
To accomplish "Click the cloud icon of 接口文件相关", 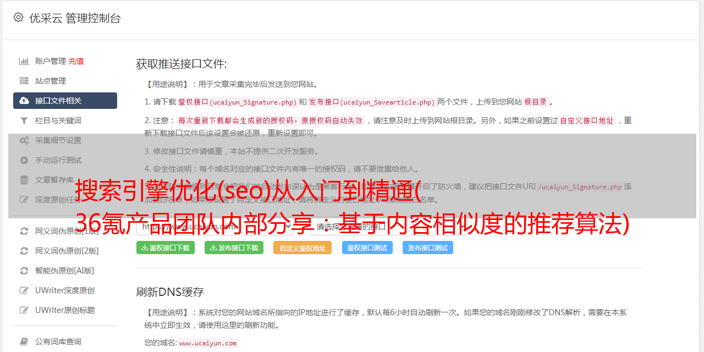I will (x=24, y=101).
